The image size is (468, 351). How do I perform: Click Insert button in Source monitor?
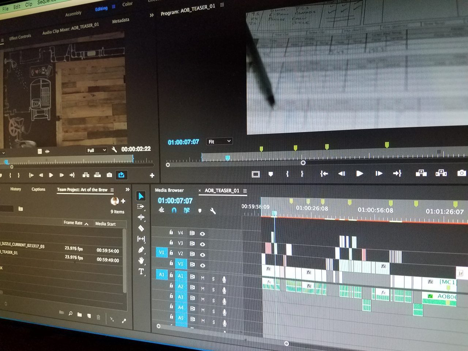click(x=86, y=175)
